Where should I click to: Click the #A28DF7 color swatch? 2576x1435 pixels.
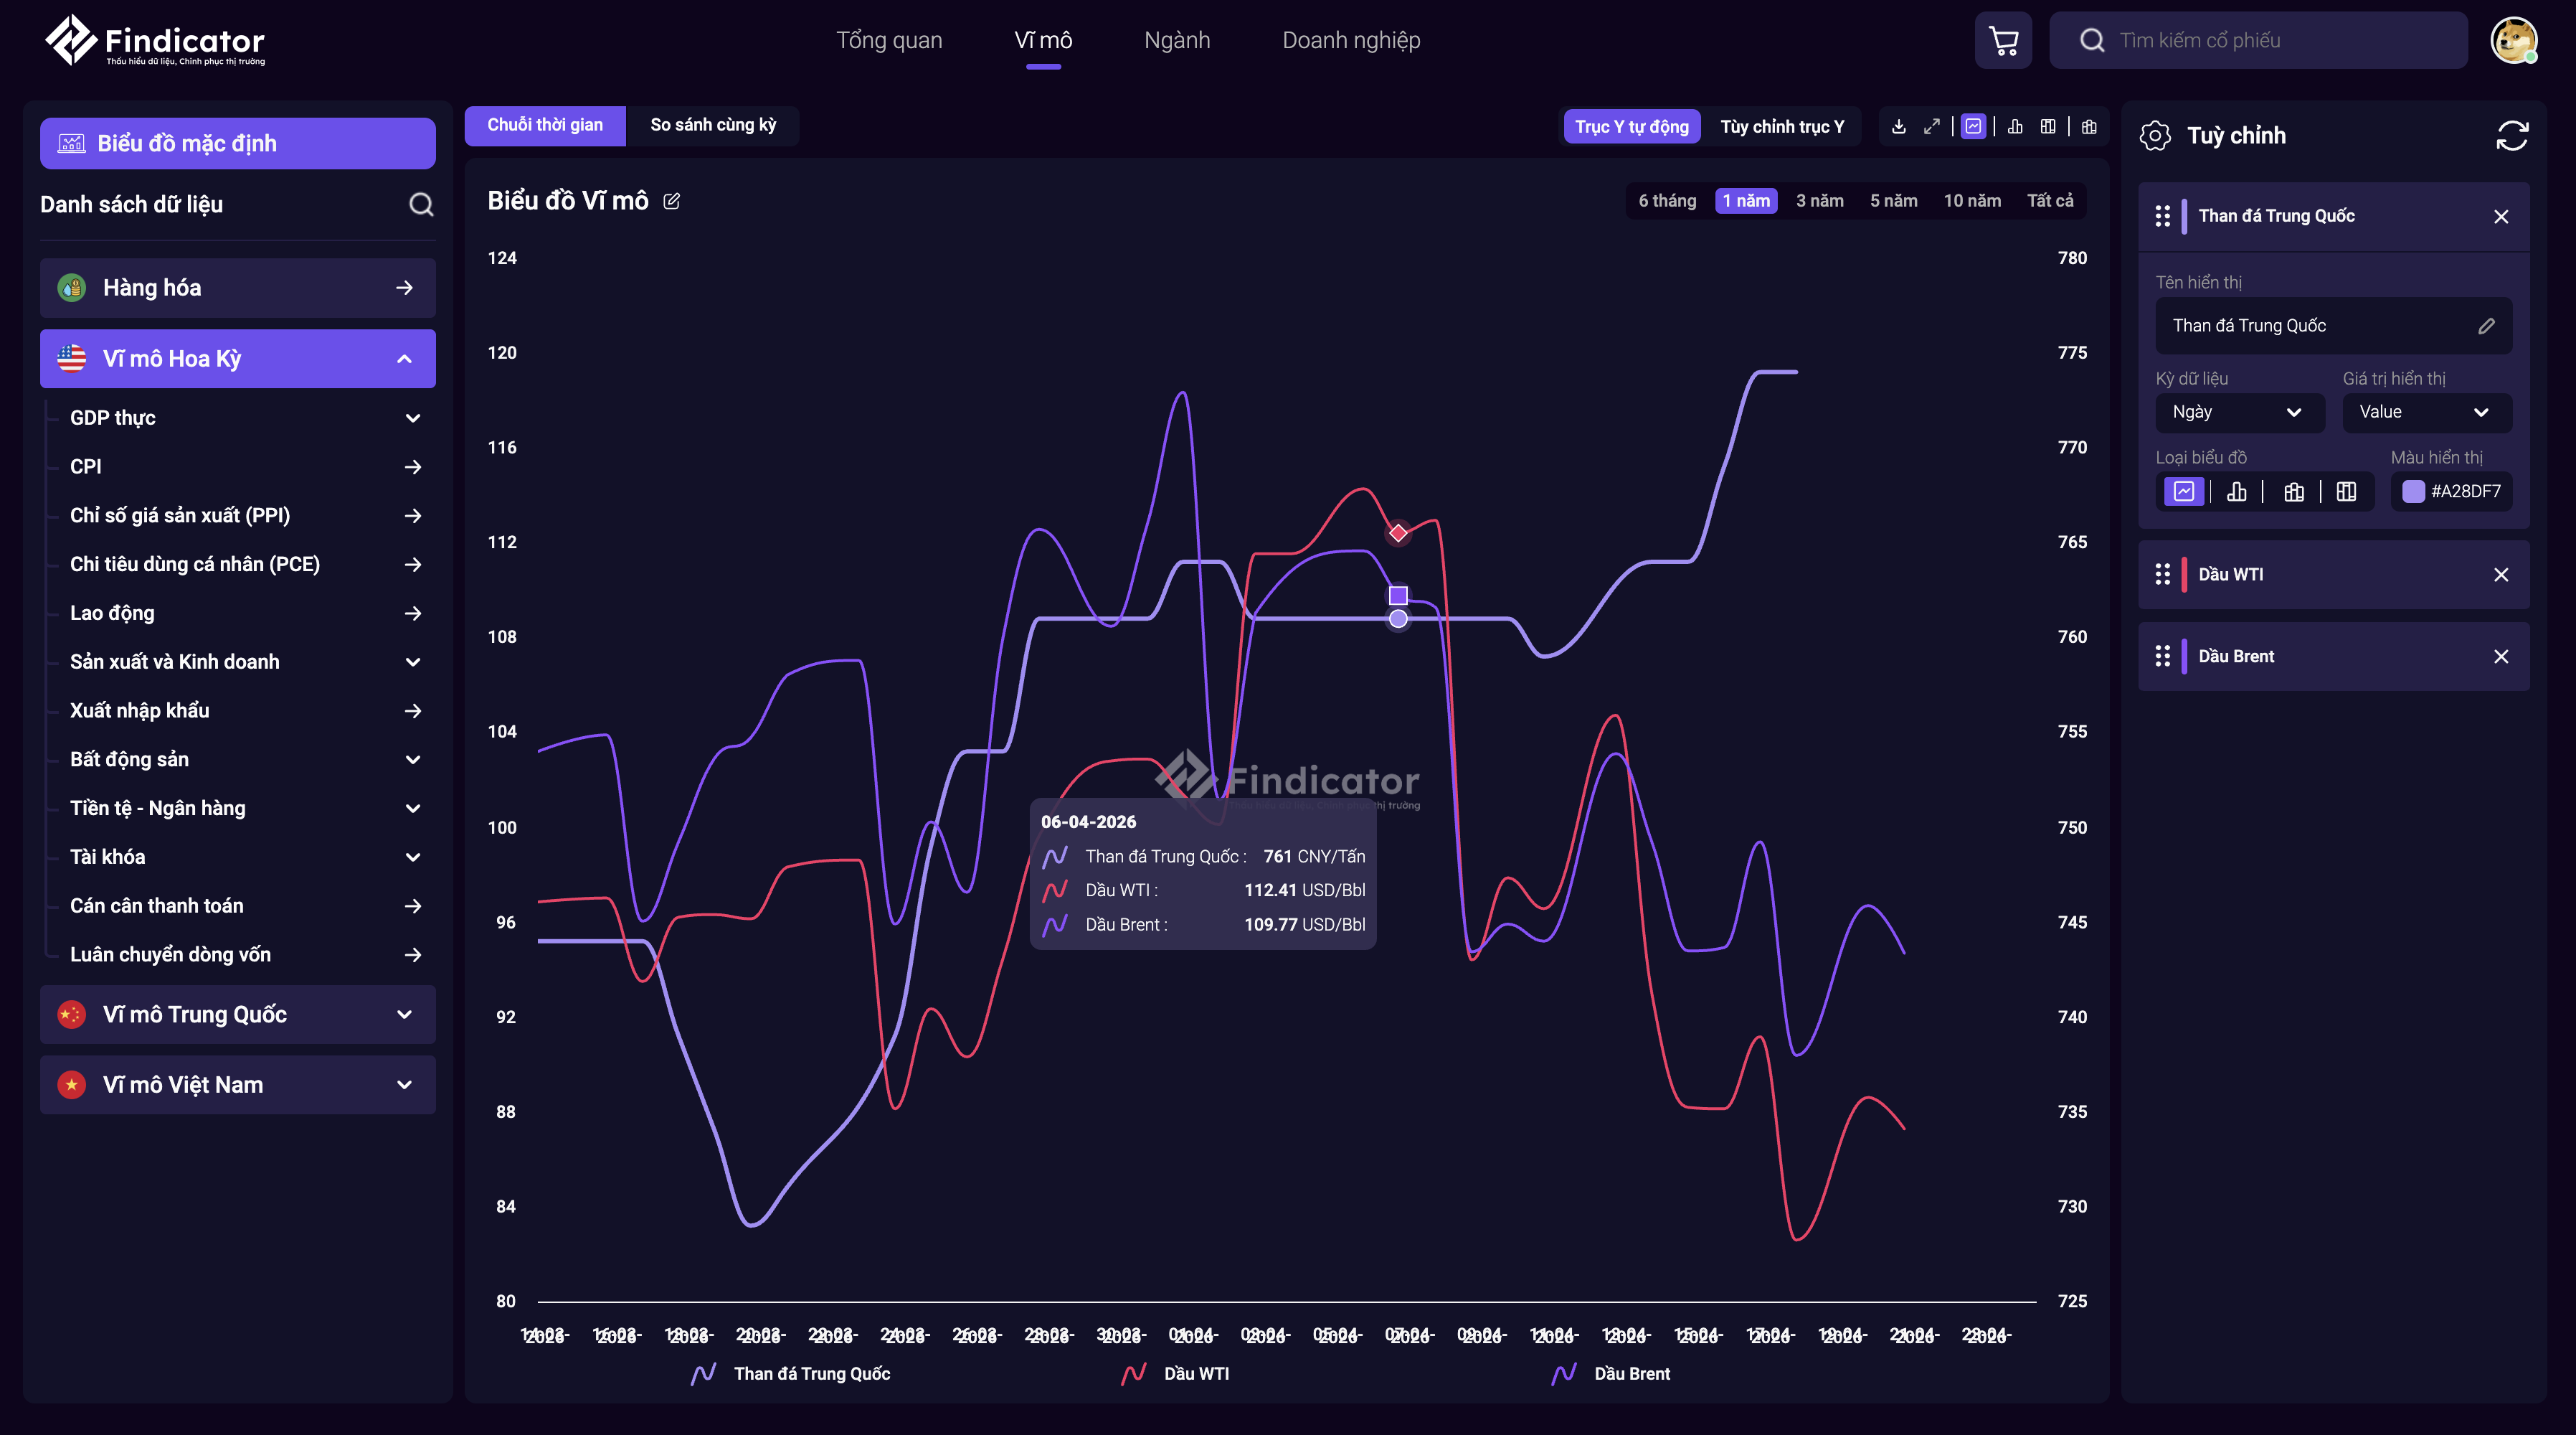[x=2413, y=491]
